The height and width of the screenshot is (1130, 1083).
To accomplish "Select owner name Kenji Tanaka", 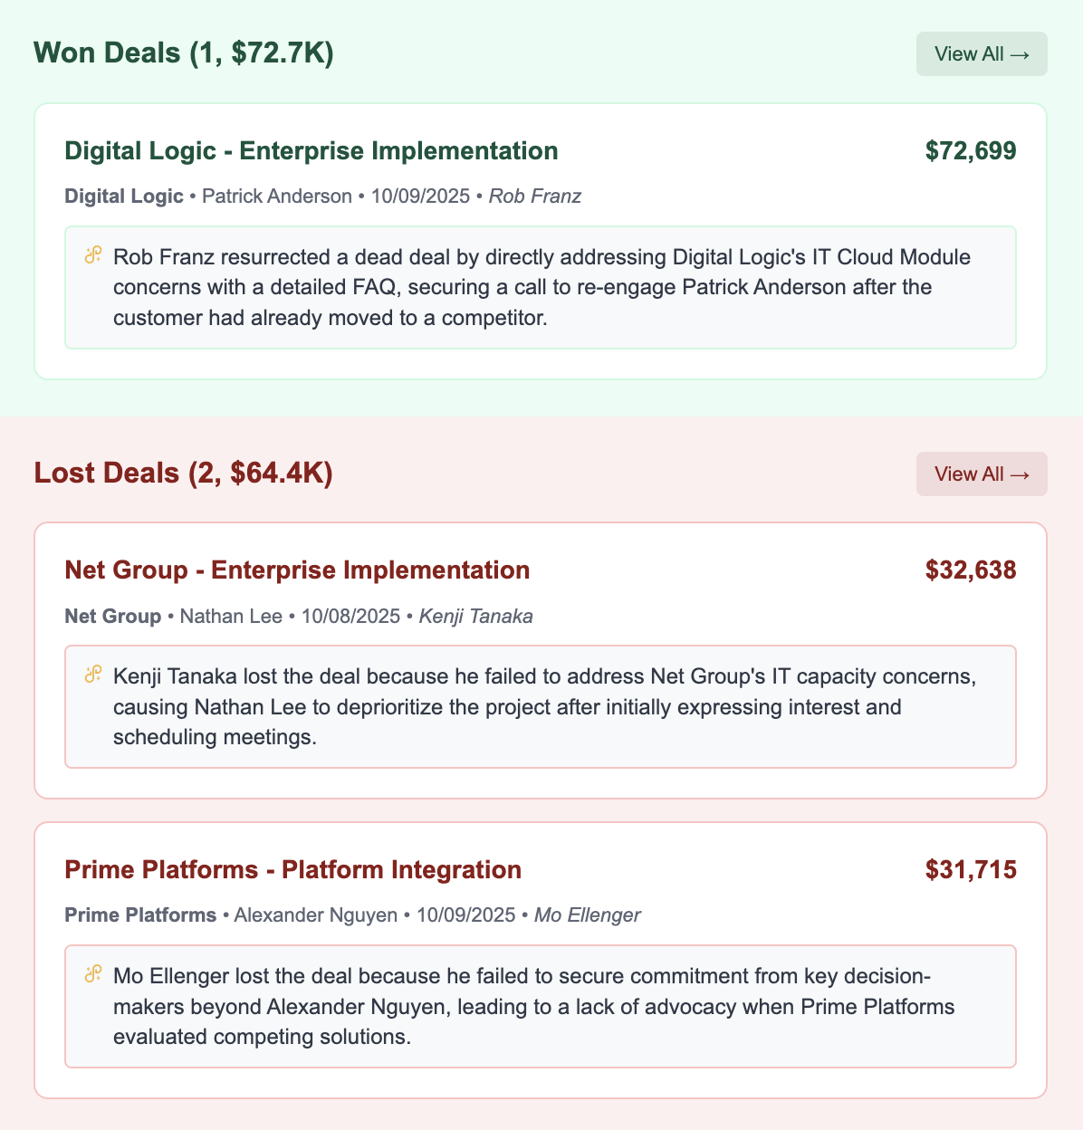I will [x=475, y=617].
